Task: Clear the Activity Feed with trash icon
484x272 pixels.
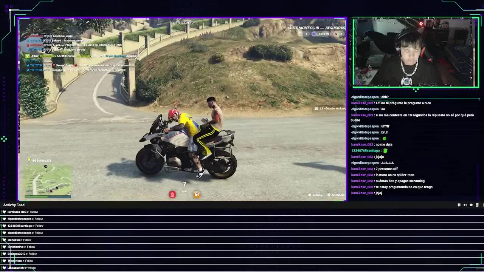Action: tap(477, 205)
